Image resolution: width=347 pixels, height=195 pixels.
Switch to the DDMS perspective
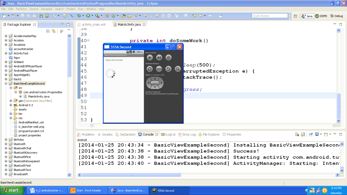pyautogui.click(x=321, y=16)
